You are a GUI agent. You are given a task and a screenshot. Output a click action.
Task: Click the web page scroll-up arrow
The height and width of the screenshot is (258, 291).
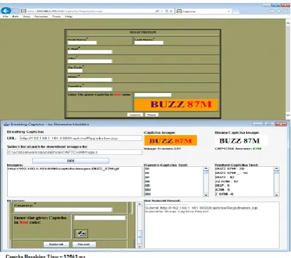288,23
